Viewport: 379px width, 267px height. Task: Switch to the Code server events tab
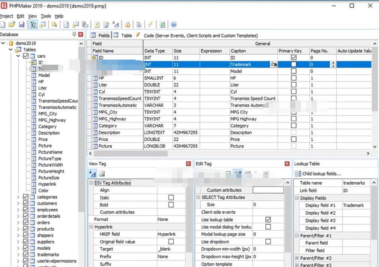click(x=197, y=36)
